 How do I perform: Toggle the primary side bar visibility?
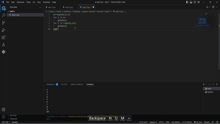[187, 2]
